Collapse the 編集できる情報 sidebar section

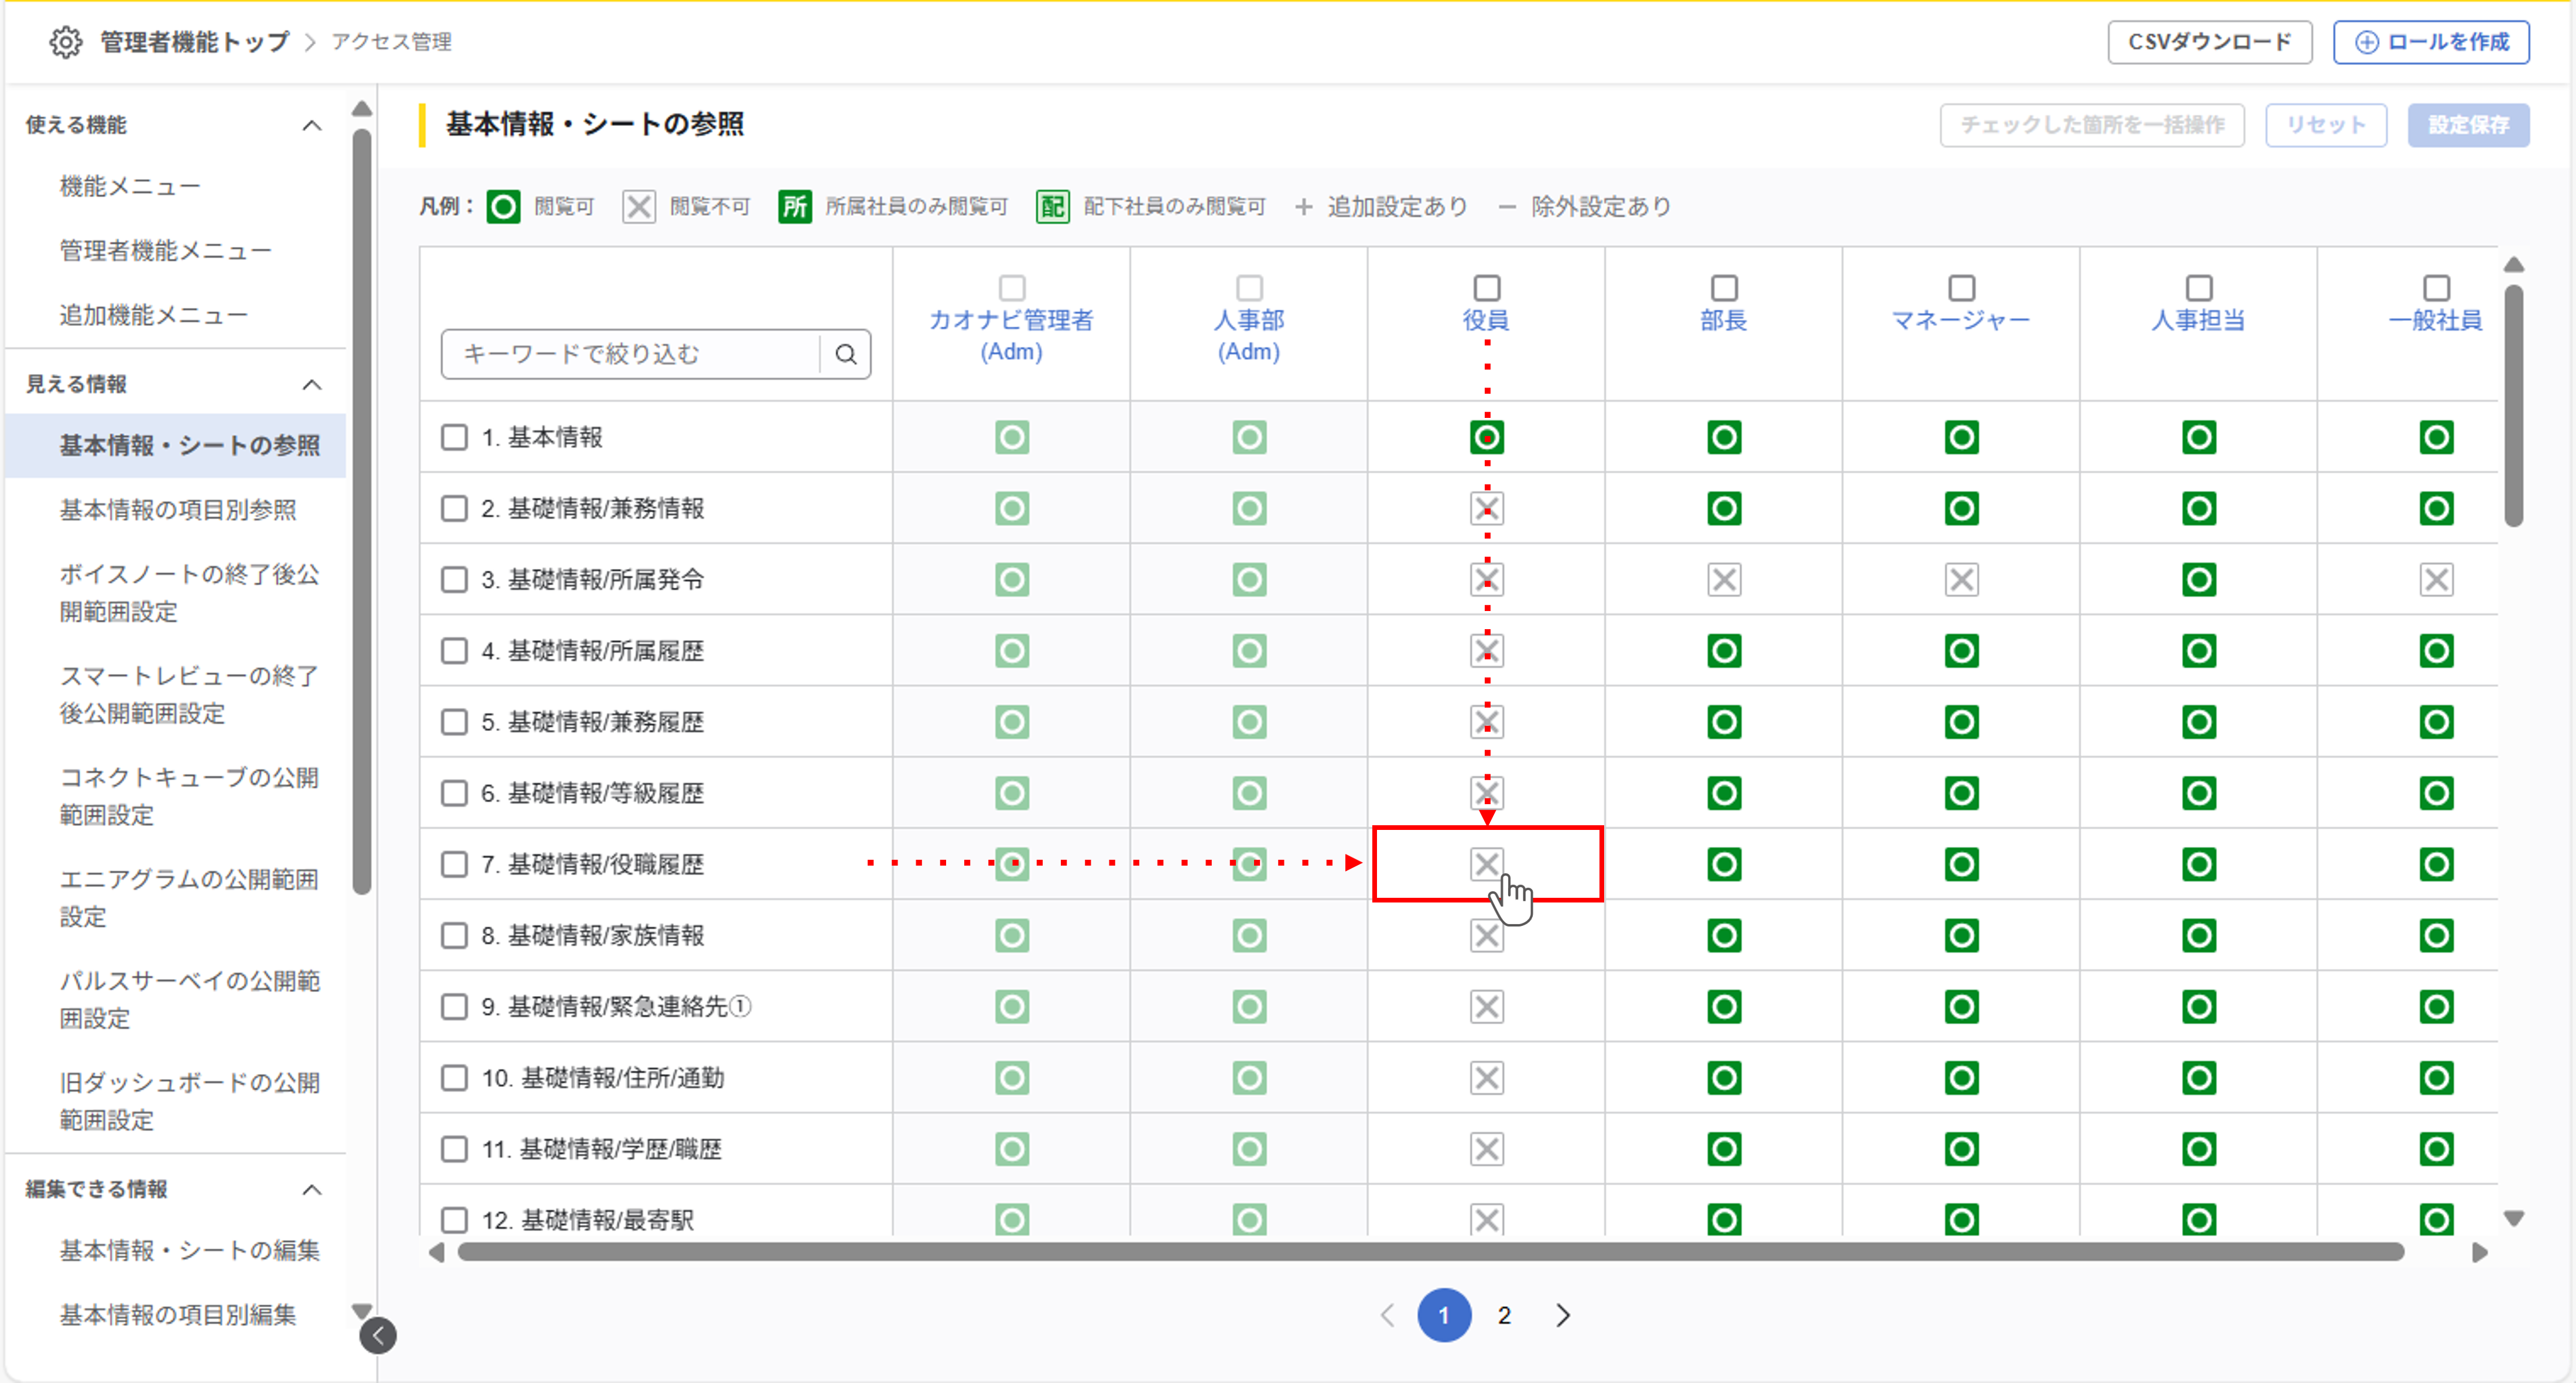pos(312,1189)
